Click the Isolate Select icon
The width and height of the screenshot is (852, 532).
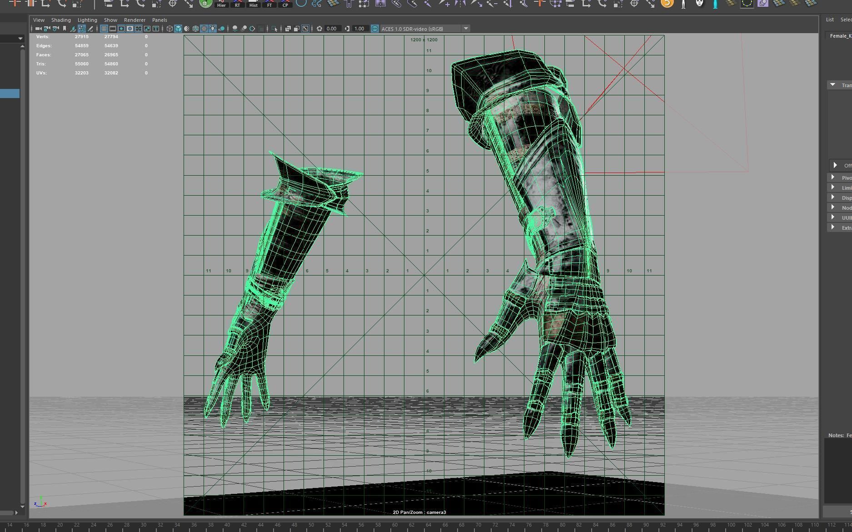click(274, 29)
